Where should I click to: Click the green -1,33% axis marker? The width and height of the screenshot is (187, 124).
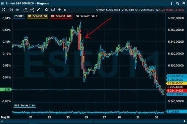[x=6, y=89]
